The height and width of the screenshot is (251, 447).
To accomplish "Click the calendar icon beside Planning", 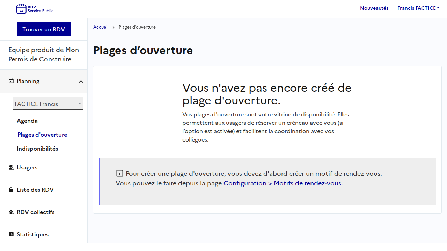I will click(x=11, y=81).
